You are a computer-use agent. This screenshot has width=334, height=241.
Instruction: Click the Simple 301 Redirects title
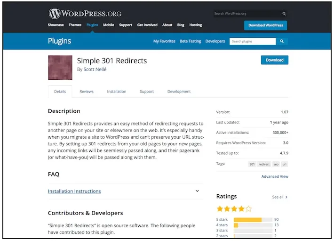click(x=112, y=61)
